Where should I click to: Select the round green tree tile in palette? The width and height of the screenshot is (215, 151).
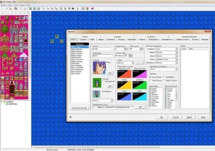click(5, 29)
